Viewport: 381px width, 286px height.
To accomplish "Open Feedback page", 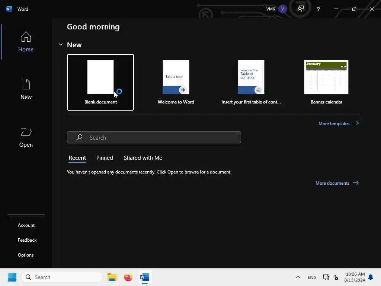I will (x=27, y=240).
